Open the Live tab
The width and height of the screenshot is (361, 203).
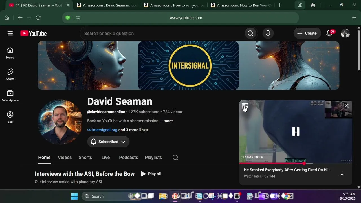click(x=105, y=157)
